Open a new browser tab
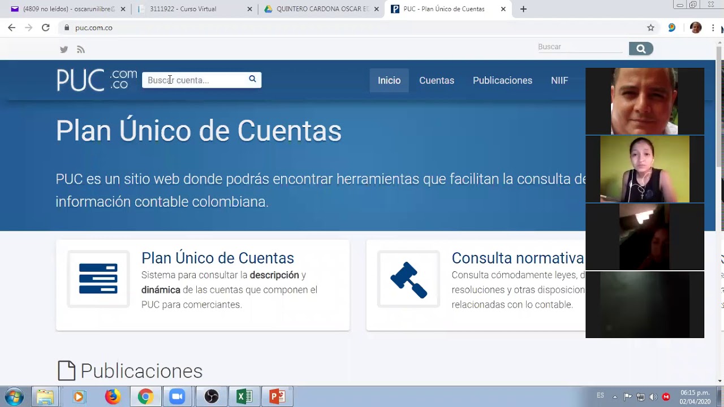724x407 pixels. (523, 9)
